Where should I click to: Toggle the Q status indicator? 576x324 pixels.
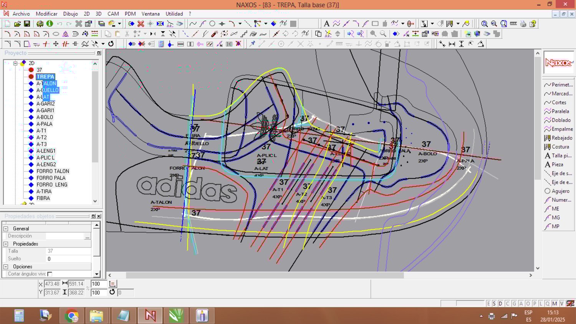click(548, 304)
